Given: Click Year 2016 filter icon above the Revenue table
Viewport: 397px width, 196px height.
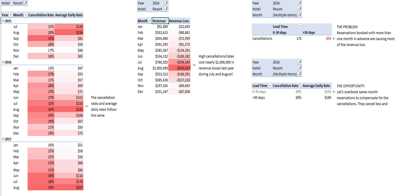Looking at the screenshot, I should [x=166, y=3].
